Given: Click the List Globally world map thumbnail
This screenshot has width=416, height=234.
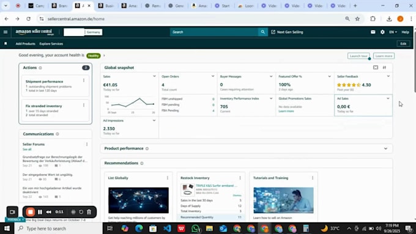Looking at the screenshot, I should (138, 200).
